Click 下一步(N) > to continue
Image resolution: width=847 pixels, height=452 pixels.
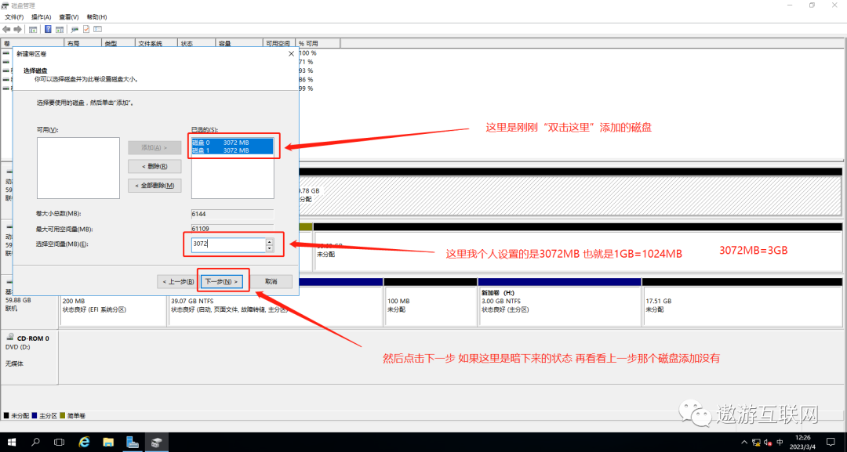(222, 281)
